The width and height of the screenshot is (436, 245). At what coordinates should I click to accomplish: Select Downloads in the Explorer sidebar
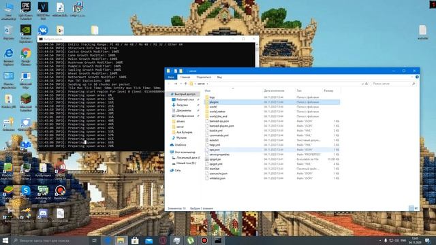pos(182,105)
